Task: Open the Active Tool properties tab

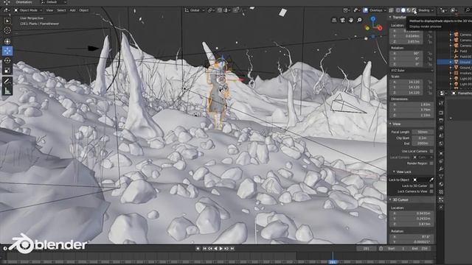Action: (x=441, y=103)
